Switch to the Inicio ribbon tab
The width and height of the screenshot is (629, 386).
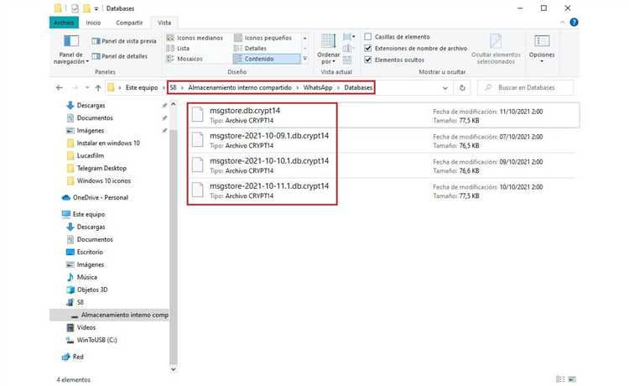pos(93,23)
